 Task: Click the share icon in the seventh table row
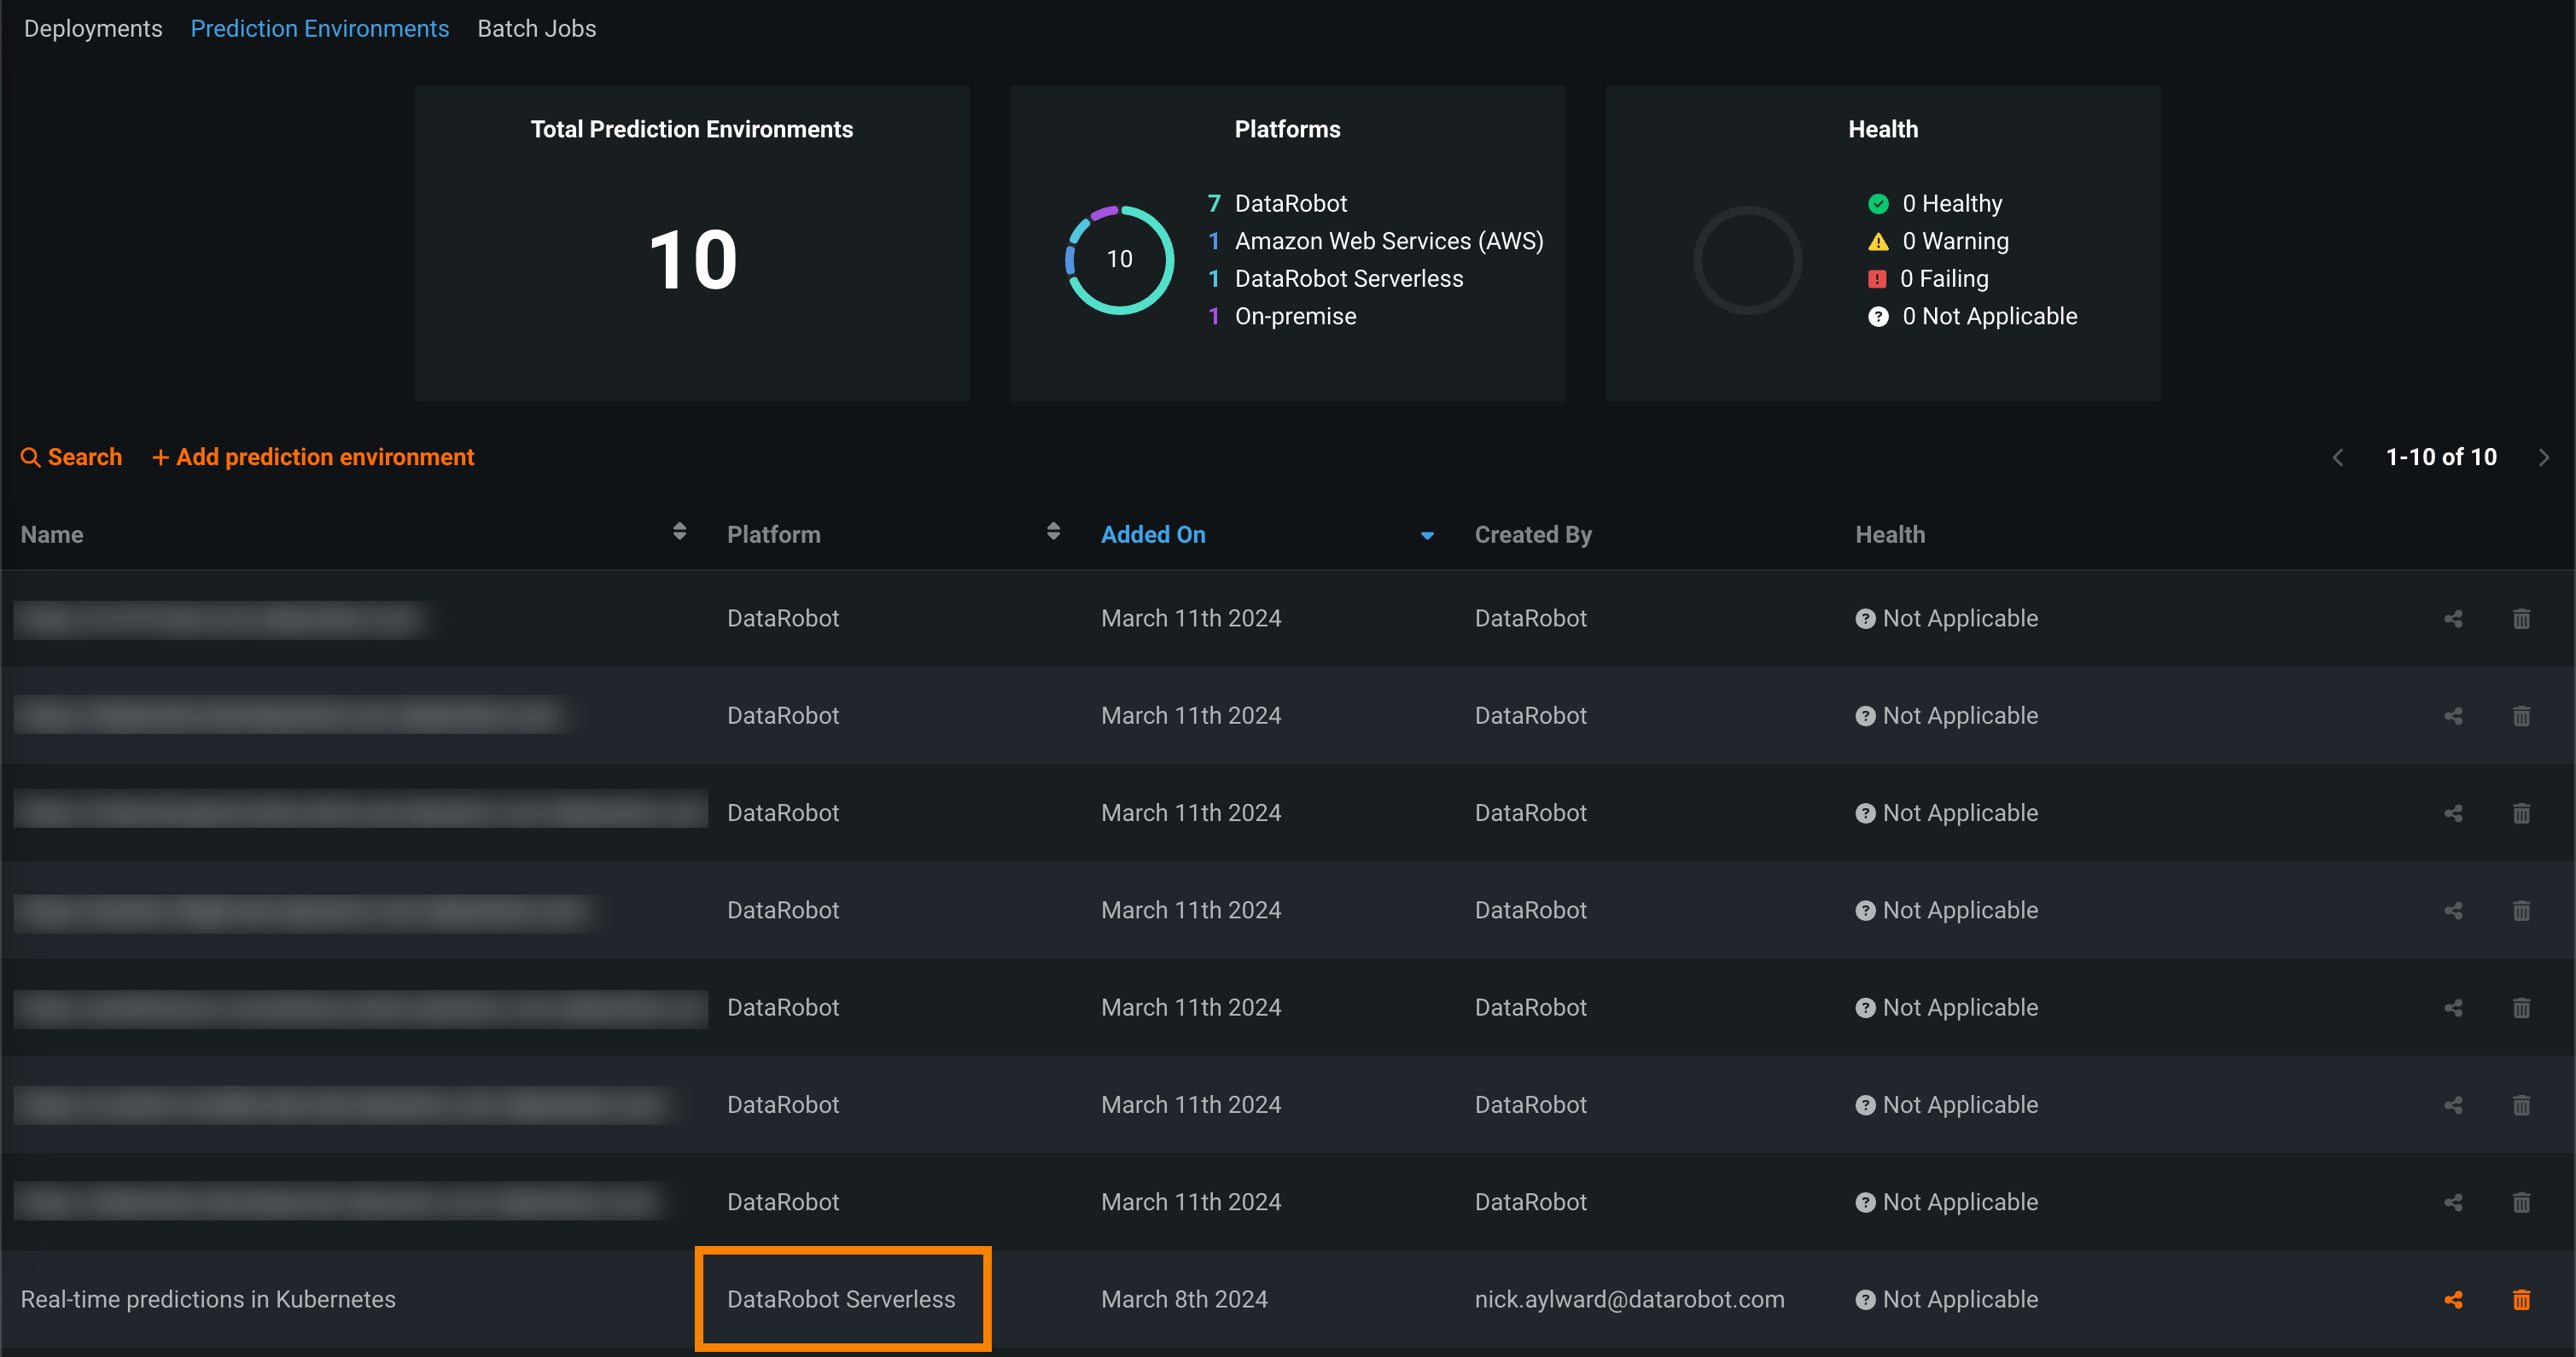click(x=2453, y=1202)
